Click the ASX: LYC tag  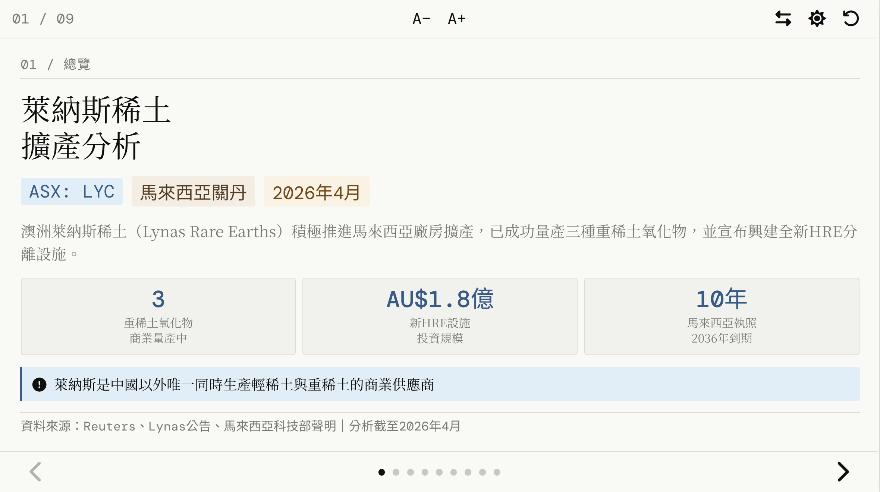tap(72, 192)
